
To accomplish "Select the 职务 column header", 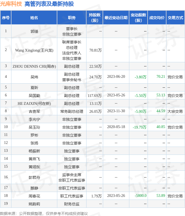I will coord(72,18).
